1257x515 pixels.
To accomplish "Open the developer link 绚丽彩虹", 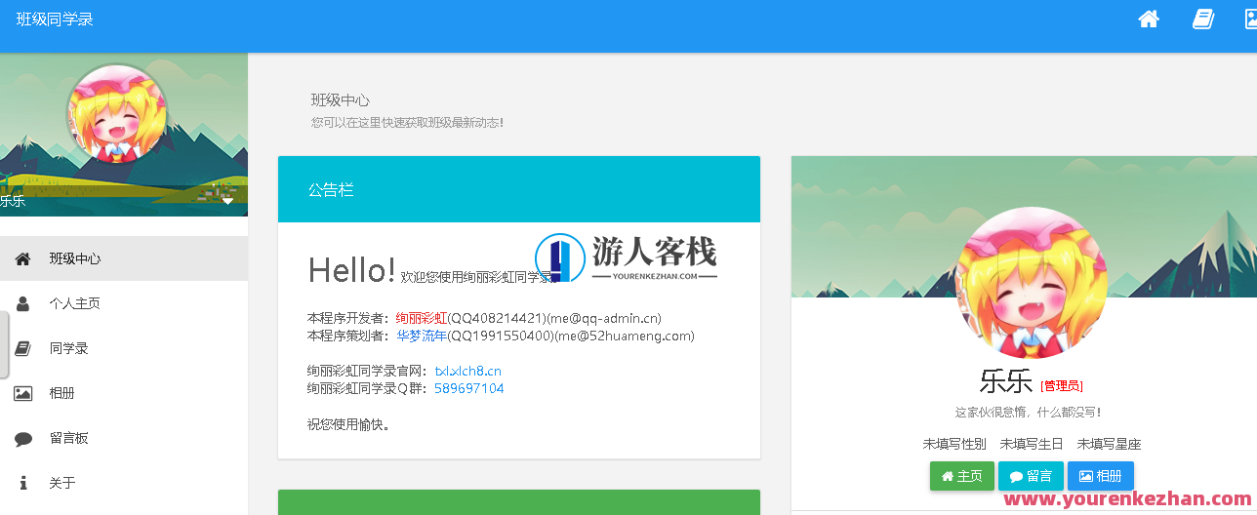I will click(422, 318).
